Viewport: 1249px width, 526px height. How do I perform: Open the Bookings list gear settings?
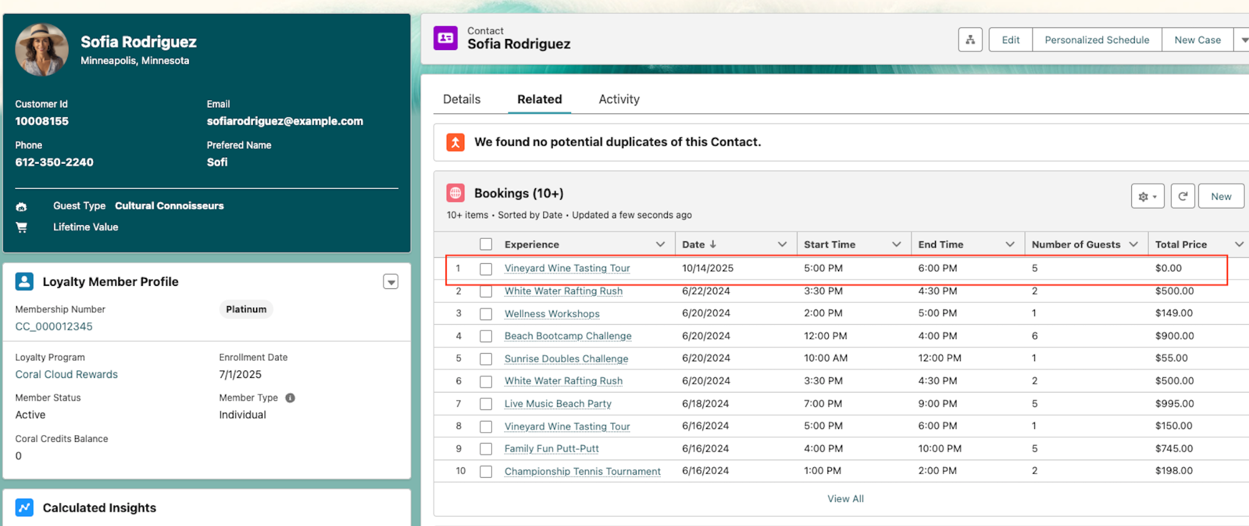(x=1147, y=197)
